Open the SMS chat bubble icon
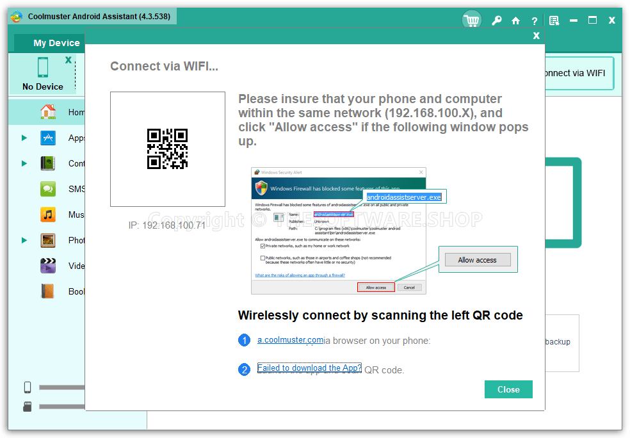This screenshot has height=438, width=630. [48, 189]
